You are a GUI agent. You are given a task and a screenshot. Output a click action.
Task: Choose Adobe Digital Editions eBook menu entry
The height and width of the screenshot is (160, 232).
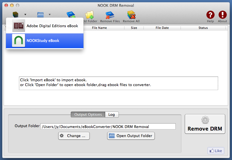(45, 26)
